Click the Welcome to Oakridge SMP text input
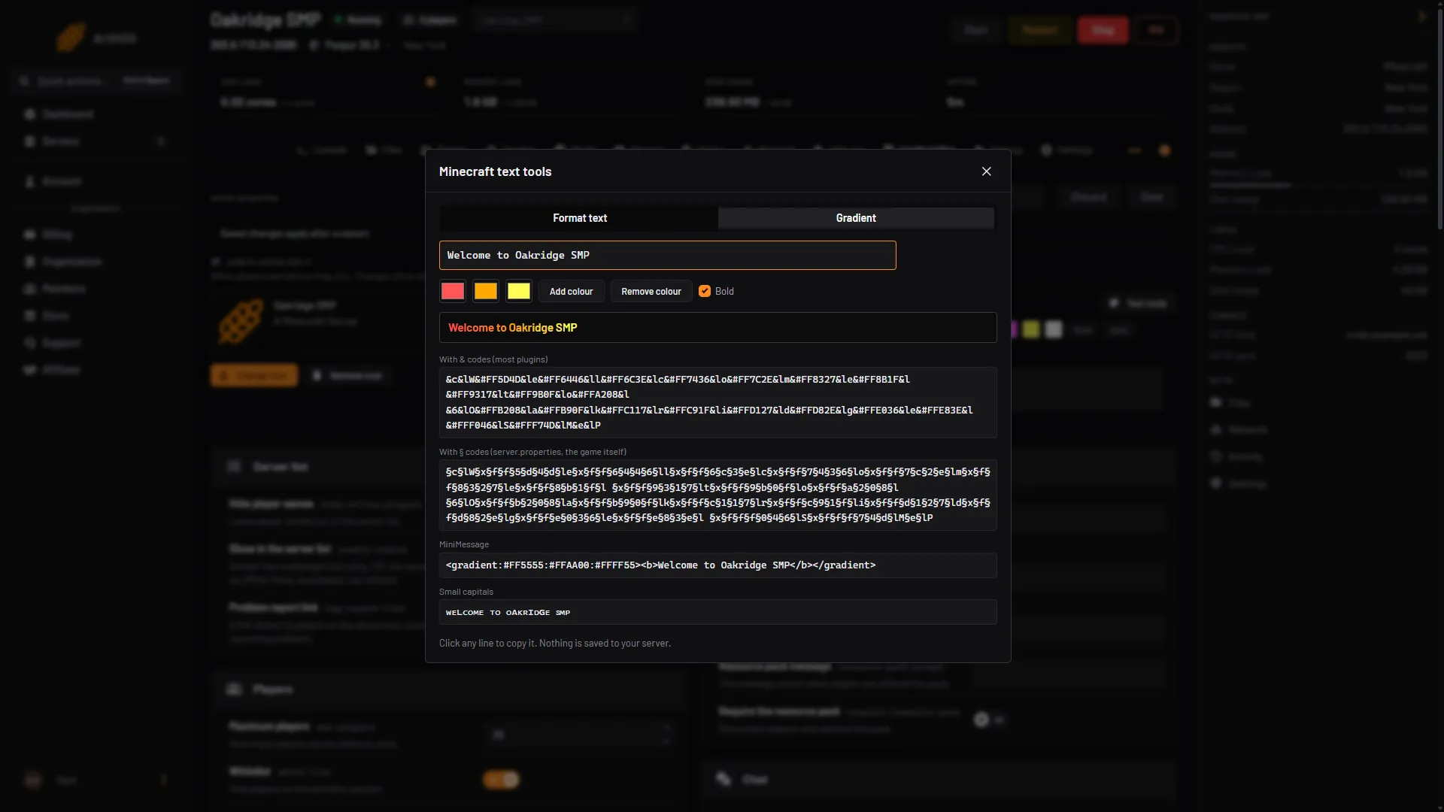 pos(667,256)
